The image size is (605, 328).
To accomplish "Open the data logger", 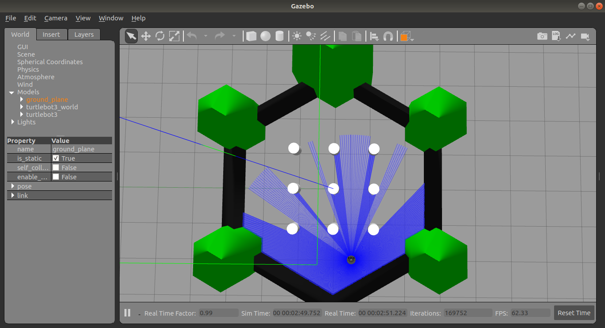I will pos(556,36).
